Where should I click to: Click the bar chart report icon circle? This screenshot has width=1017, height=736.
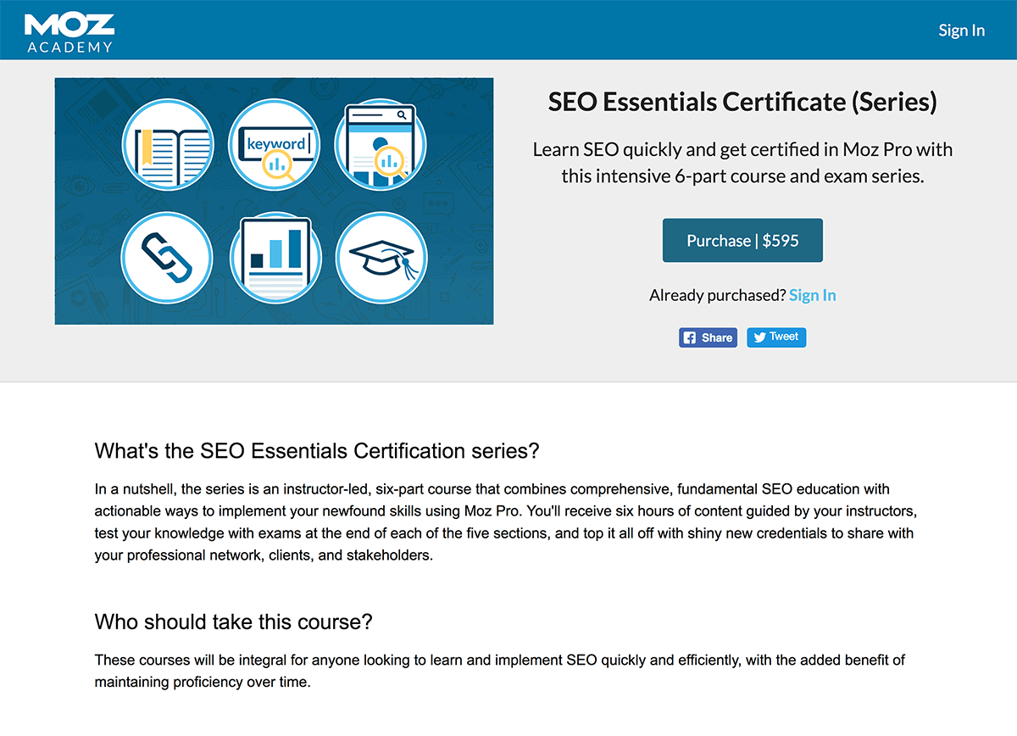click(275, 258)
